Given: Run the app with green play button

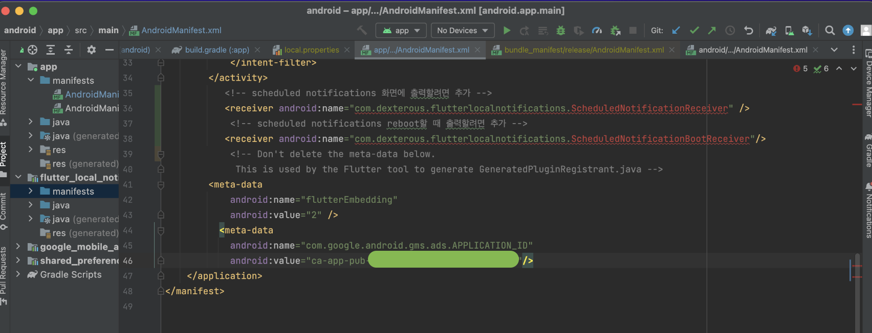Looking at the screenshot, I should (507, 31).
